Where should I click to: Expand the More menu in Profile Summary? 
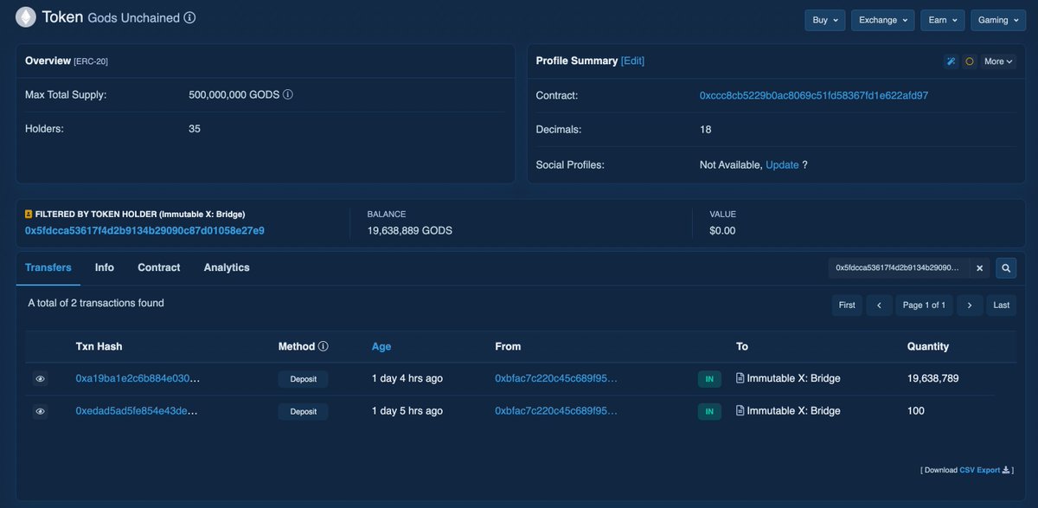998,61
